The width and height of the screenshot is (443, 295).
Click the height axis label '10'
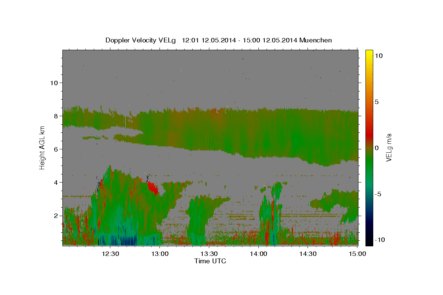pyautogui.click(x=54, y=83)
